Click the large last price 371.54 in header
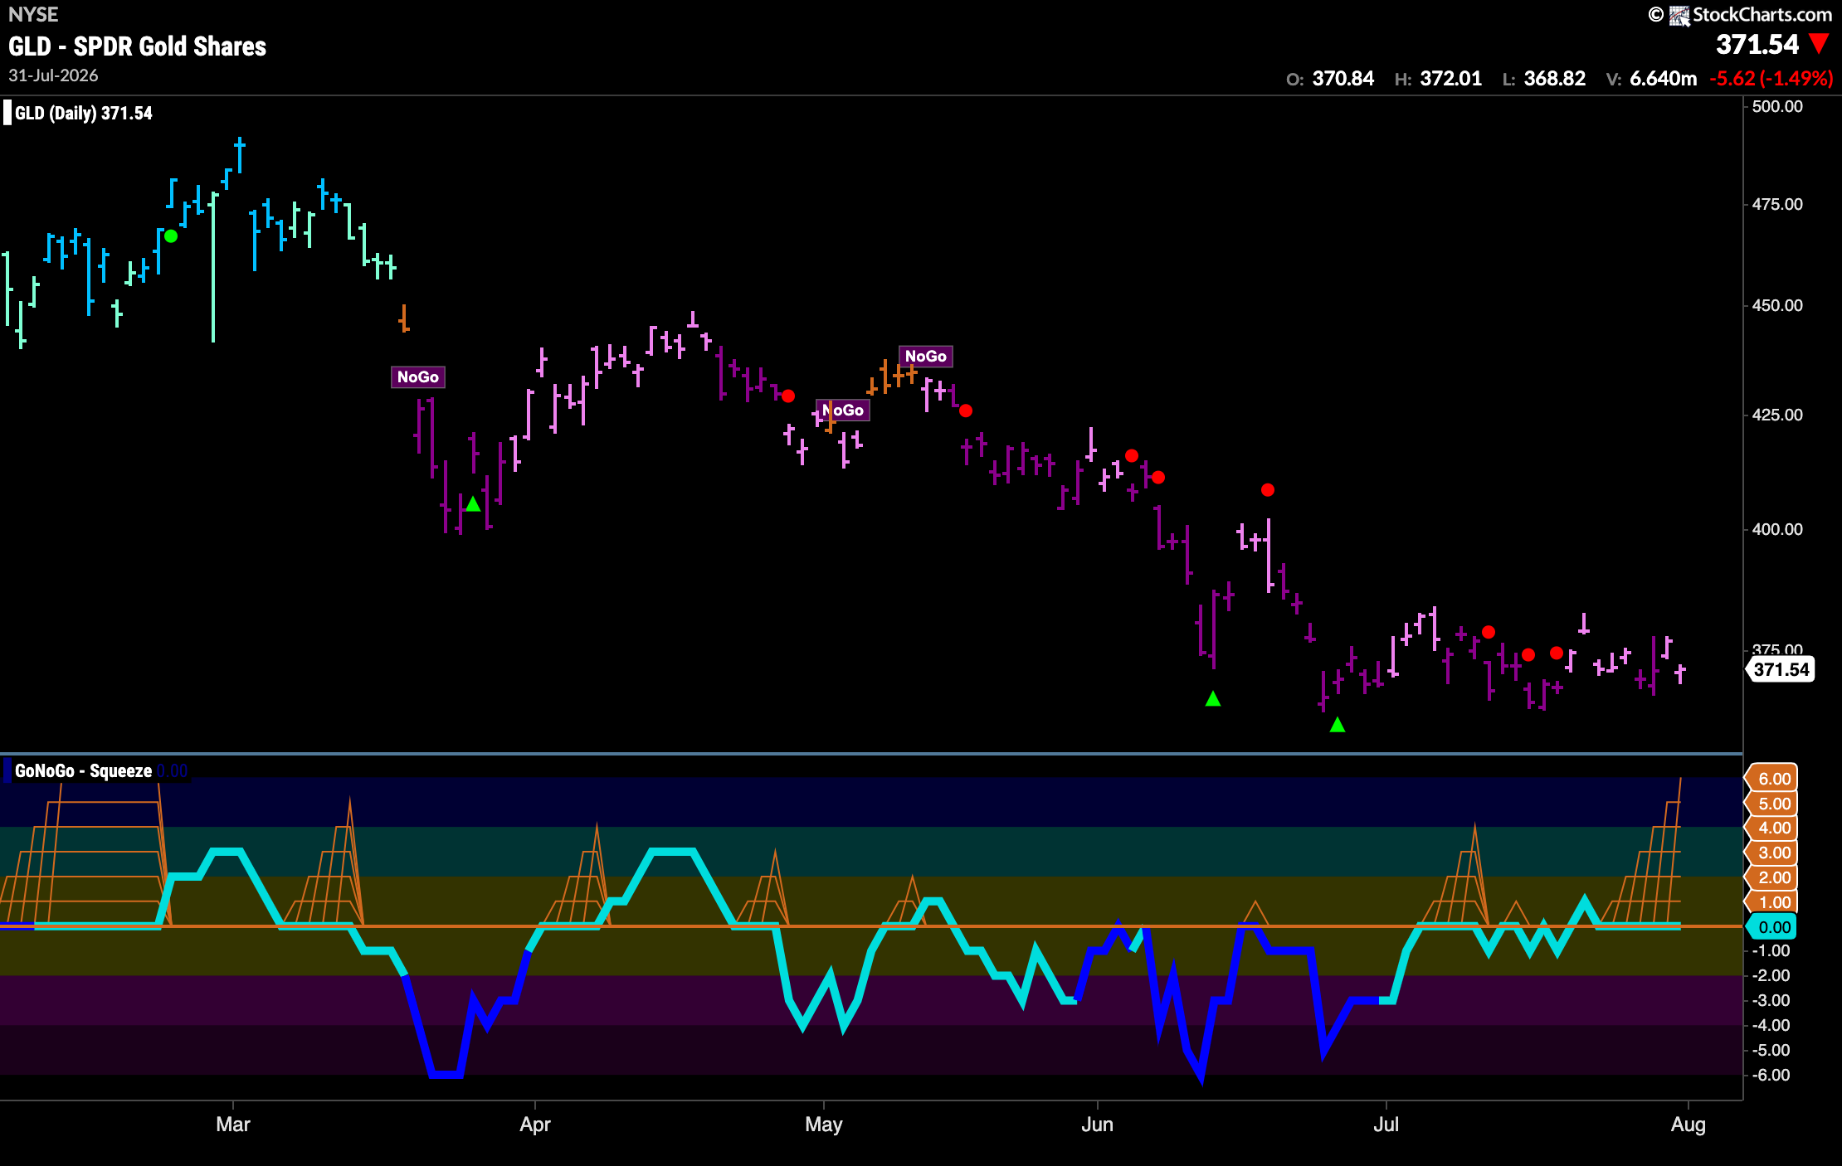Viewport: 1842px width, 1166px height. pyautogui.click(x=1757, y=44)
